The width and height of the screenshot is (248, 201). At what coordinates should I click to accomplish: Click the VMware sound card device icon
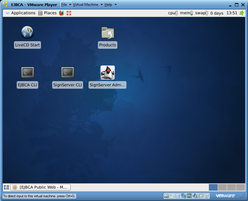pos(195,196)
